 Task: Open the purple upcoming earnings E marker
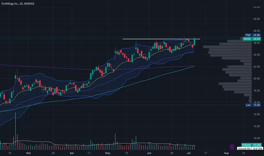[x=232, y=147]
